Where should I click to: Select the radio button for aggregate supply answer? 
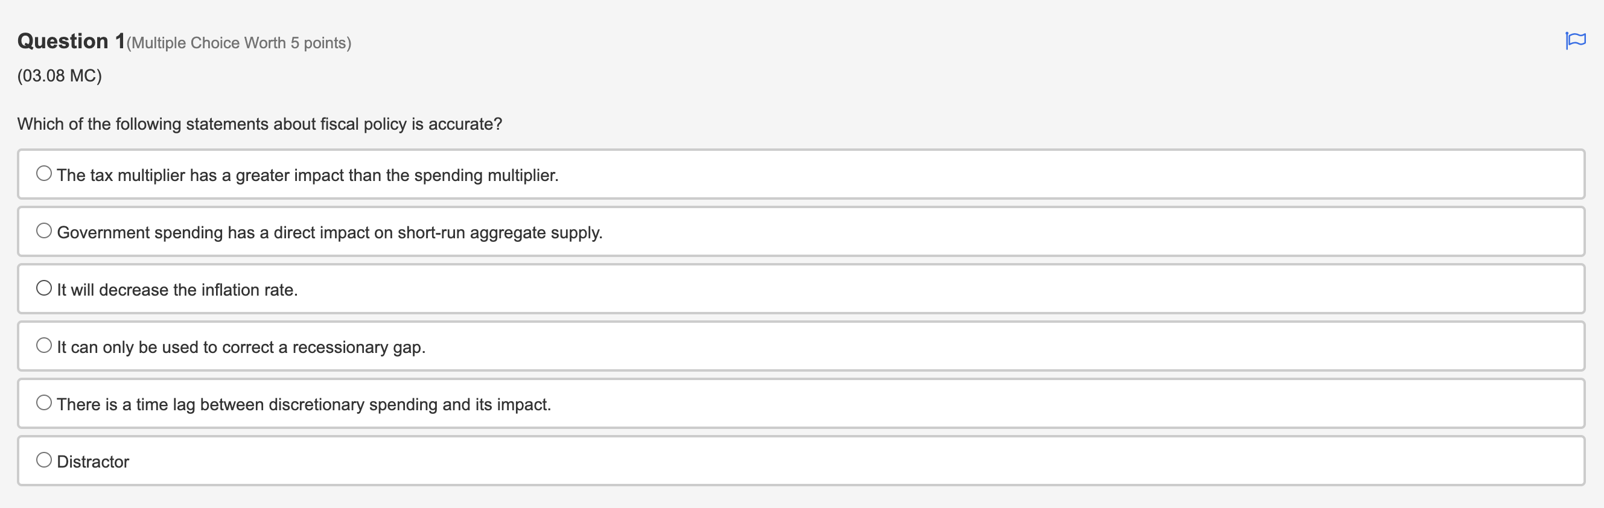[x=43, y=230]
